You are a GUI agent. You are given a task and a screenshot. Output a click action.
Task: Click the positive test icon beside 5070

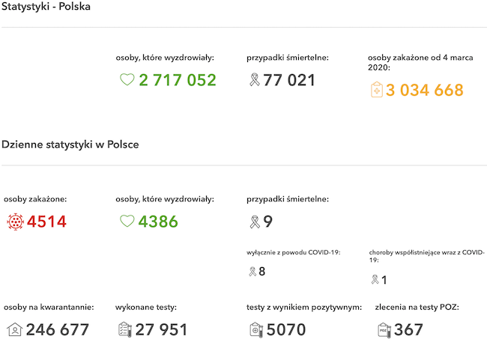point(255,329)
